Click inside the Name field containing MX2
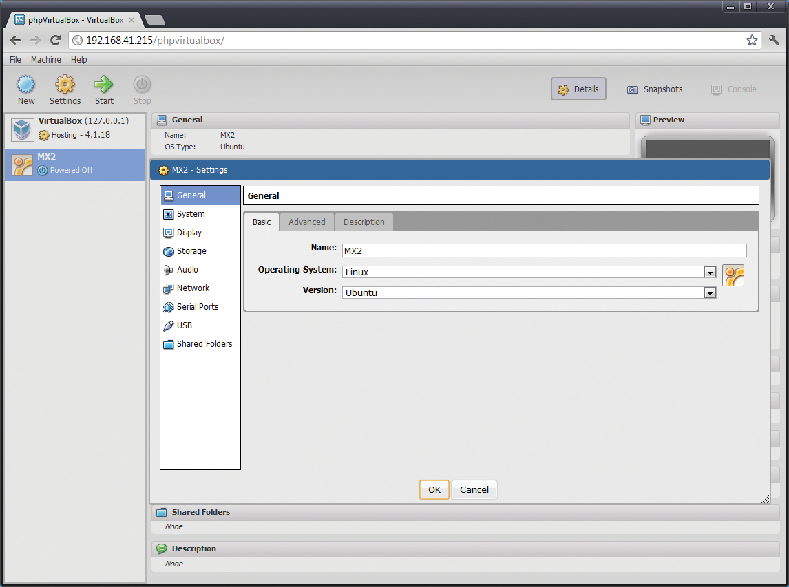This screenshot has height=587, width=789. (482, 250)
